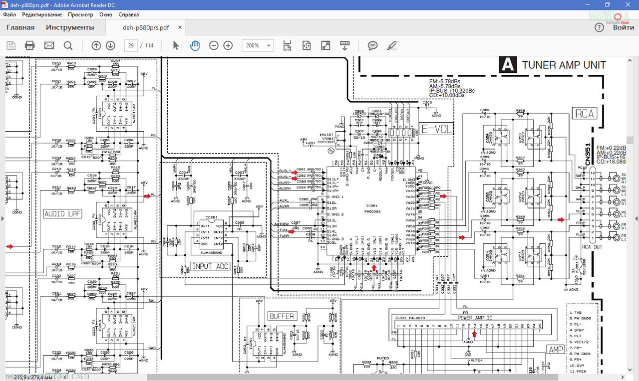
Task: Open the read mode keyboard icon dropdown
Action: point(344,45)
